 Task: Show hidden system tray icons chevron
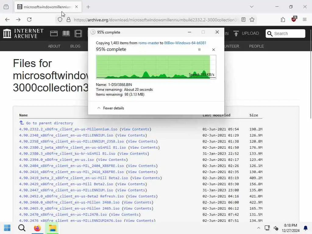(x=258, y=228)
